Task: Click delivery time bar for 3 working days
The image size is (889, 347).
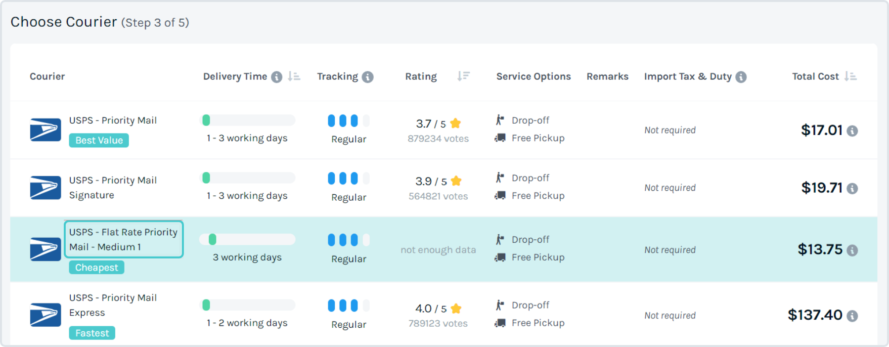Action: pos(247,239)
